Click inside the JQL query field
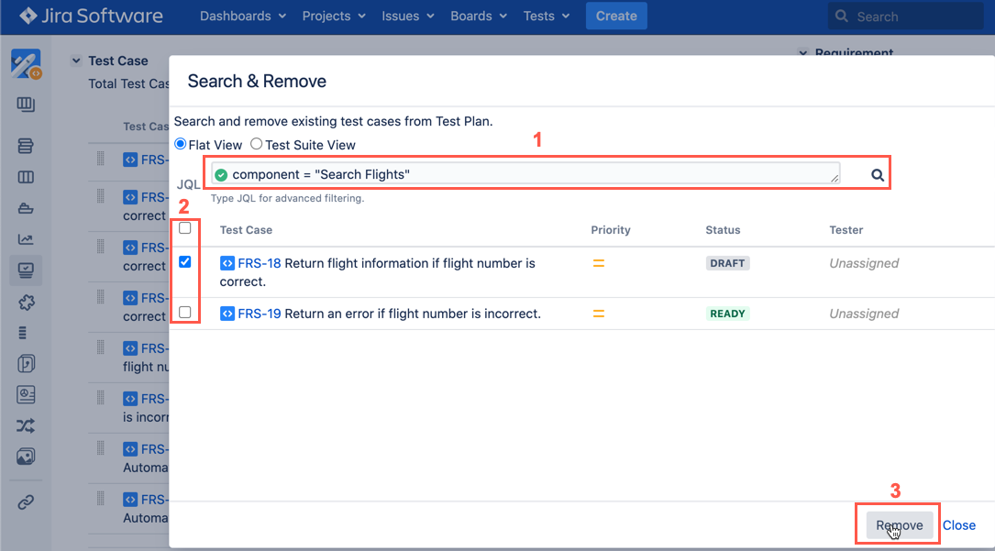Screen dimensions: 995x551 pos(523,174)
